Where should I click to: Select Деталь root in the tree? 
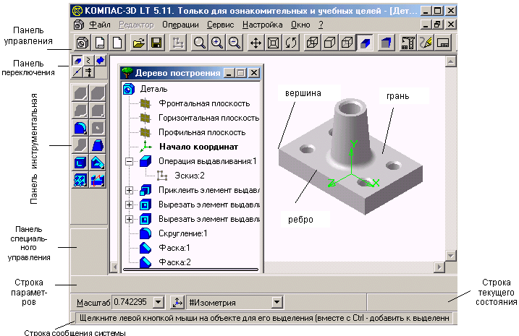pyautogui.click(x=153, y=89)
